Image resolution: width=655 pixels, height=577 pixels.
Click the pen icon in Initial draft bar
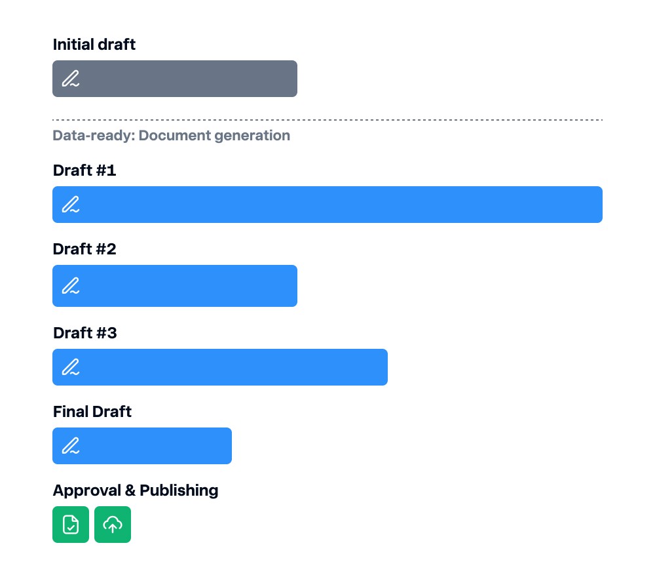(x=71, y=79)
